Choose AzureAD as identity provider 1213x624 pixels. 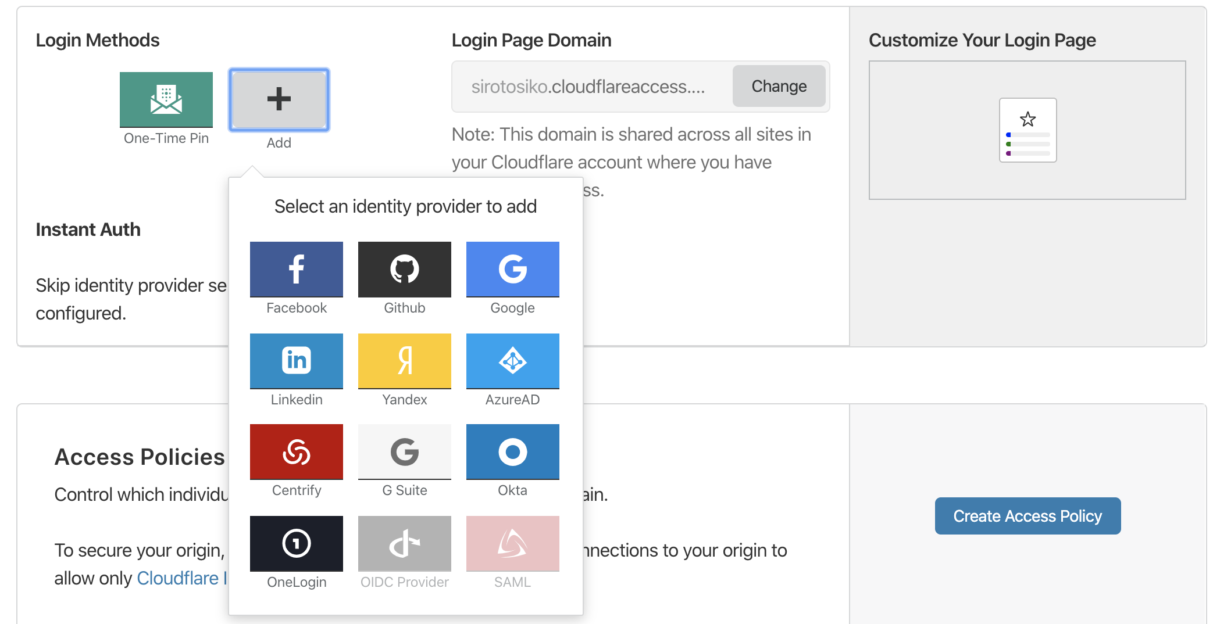pos(512,361)
